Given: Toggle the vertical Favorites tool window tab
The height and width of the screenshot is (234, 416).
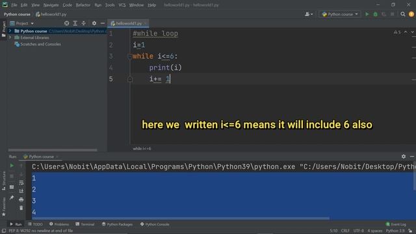Looking at the screenshot, I should (4, 207).
